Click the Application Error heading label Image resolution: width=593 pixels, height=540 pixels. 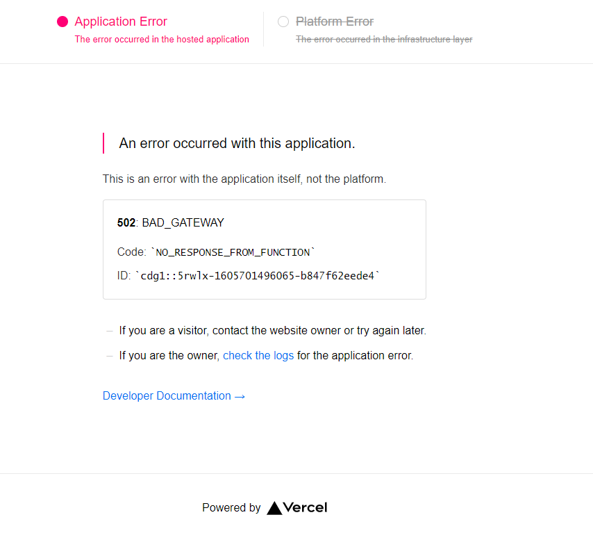121,22
